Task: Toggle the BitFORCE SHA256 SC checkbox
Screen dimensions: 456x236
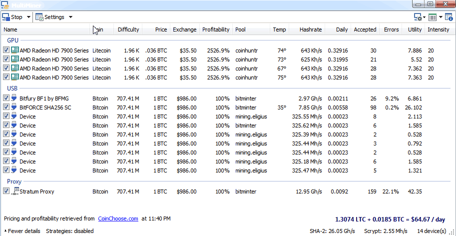Action: (x=6, y=107)
